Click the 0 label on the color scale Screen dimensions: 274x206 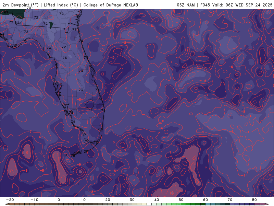(x=59, y=200)
